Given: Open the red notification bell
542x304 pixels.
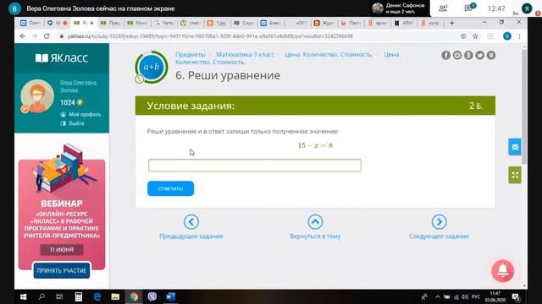Looking at the screenshot, I should [x=502, y=271].
